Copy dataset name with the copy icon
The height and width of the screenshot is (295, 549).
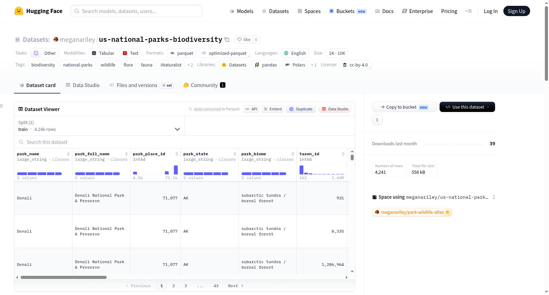coord(227,39)
